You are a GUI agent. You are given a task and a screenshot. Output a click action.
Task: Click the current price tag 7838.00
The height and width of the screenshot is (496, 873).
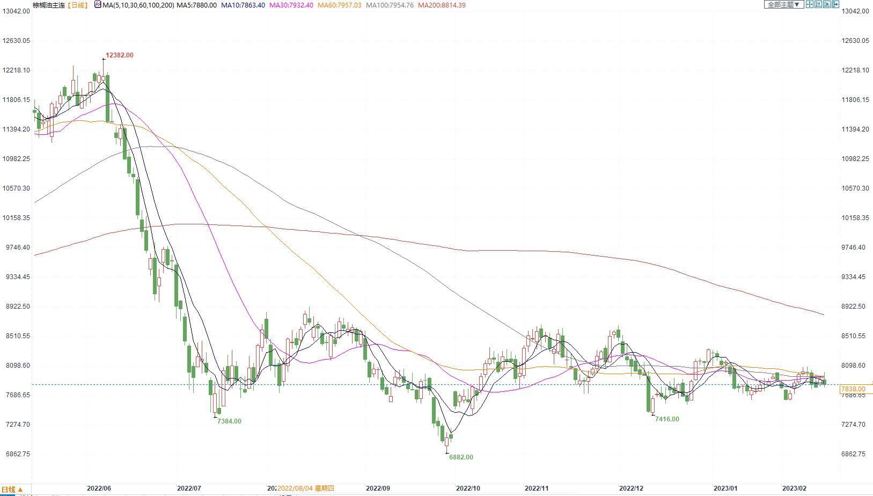point(853,389)
